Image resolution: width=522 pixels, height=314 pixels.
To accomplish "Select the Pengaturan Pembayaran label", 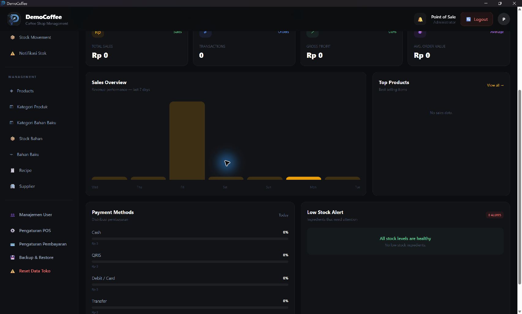I will coord(43,244).
